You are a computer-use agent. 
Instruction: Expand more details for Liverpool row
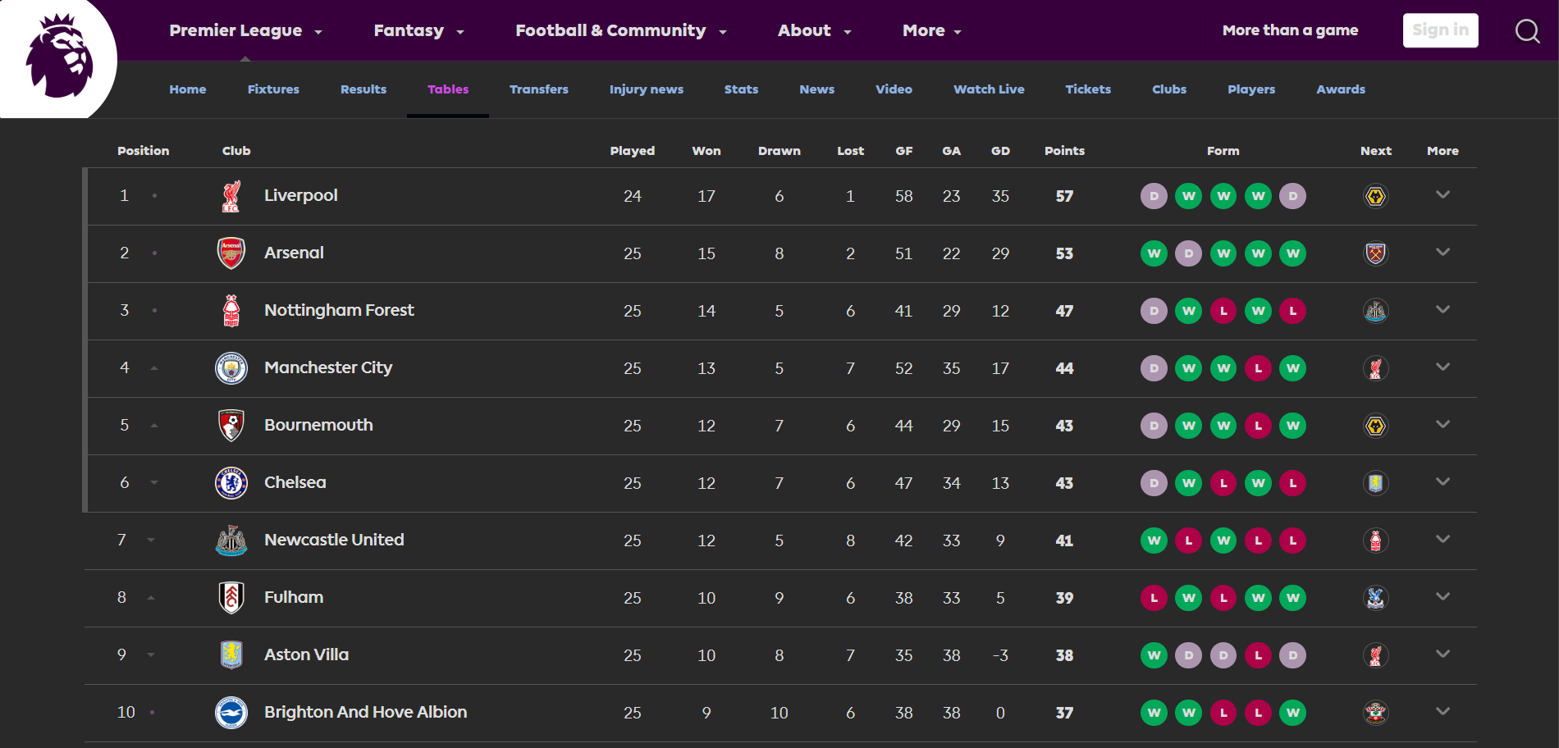1443,196
